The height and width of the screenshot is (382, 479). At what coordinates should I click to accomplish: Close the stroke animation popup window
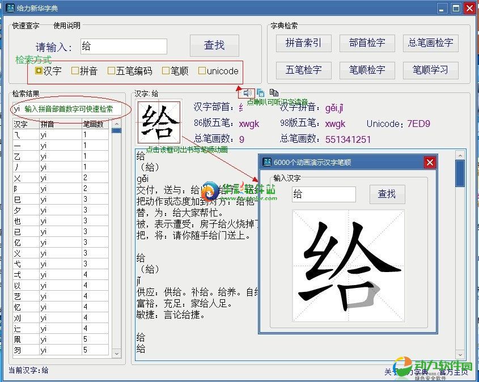430,163
